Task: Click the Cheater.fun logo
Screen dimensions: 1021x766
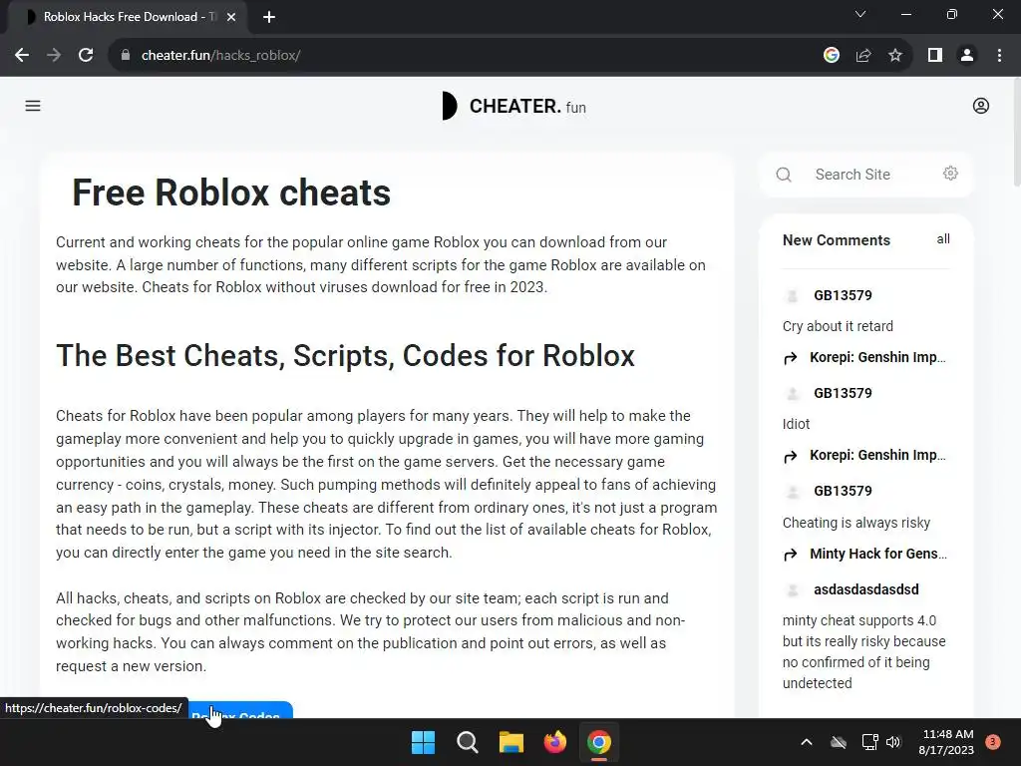Action: (x=513, y=106)
